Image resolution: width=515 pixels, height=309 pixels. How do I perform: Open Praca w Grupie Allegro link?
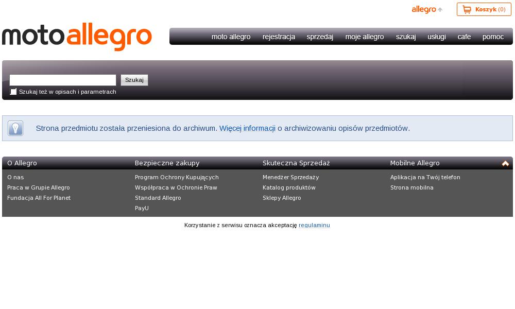point(39,187)
